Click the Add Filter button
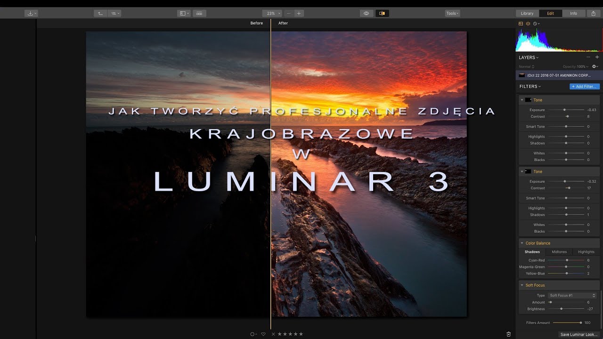The width and height of the screenshot is (603, 339). pyautogui.click(x=585, y=87)
